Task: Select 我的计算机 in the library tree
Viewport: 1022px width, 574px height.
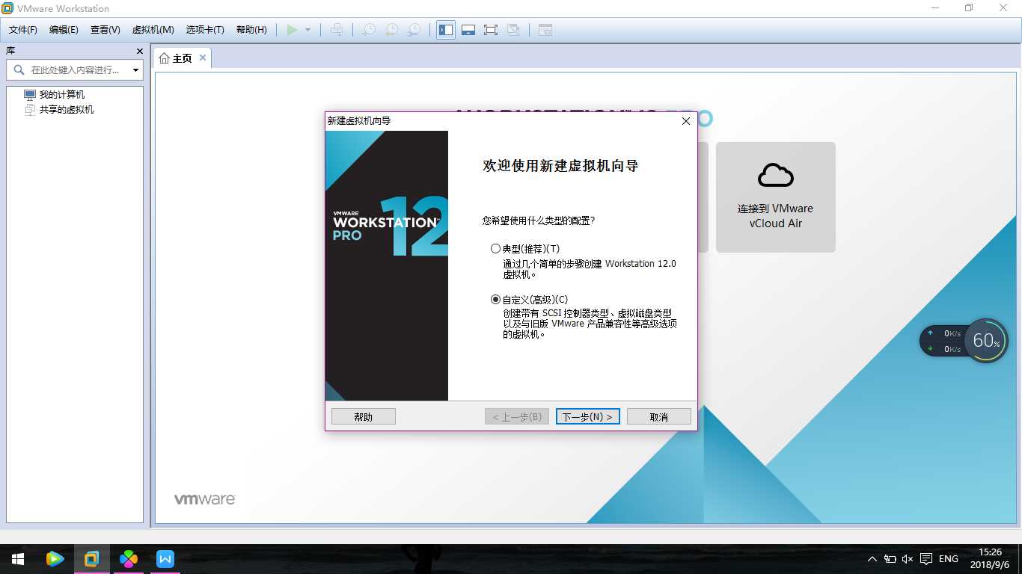Action: tap(61, 95)
